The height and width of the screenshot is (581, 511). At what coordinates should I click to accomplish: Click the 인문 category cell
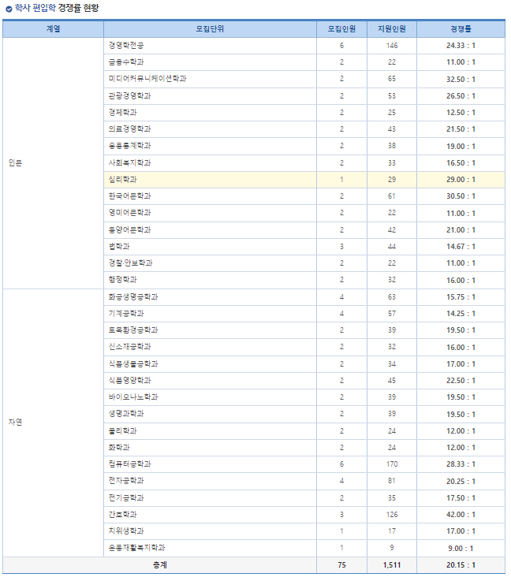(15, 163)
